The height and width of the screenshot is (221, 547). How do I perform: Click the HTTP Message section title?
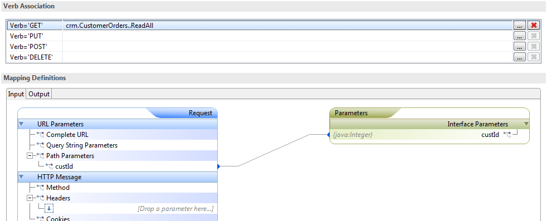(59, 177)
